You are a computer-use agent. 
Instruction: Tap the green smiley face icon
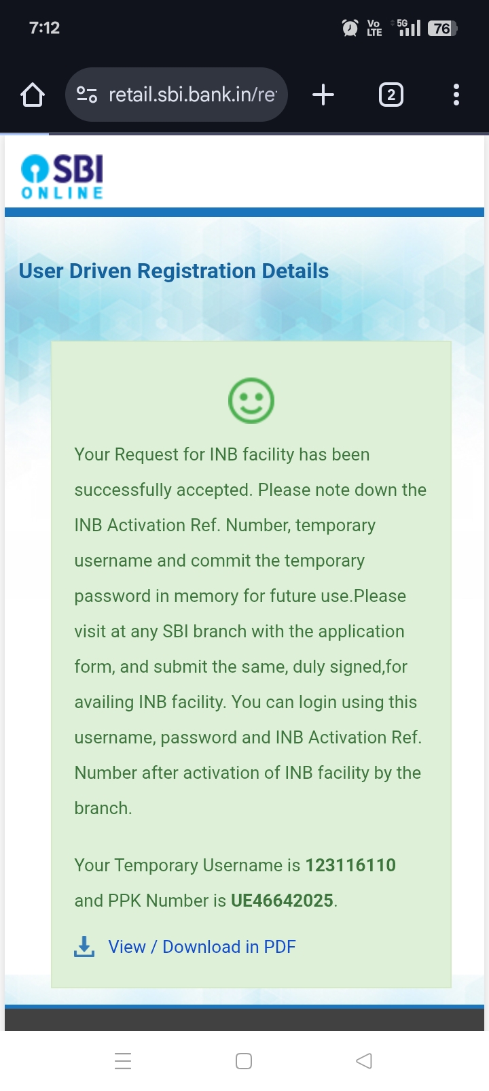pyautogui.click(x=251, y=401)
